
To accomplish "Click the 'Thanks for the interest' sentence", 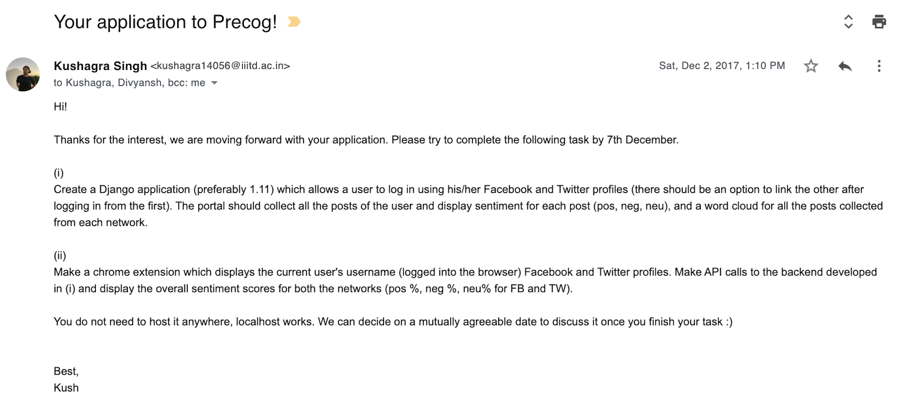I will [366, 140].
